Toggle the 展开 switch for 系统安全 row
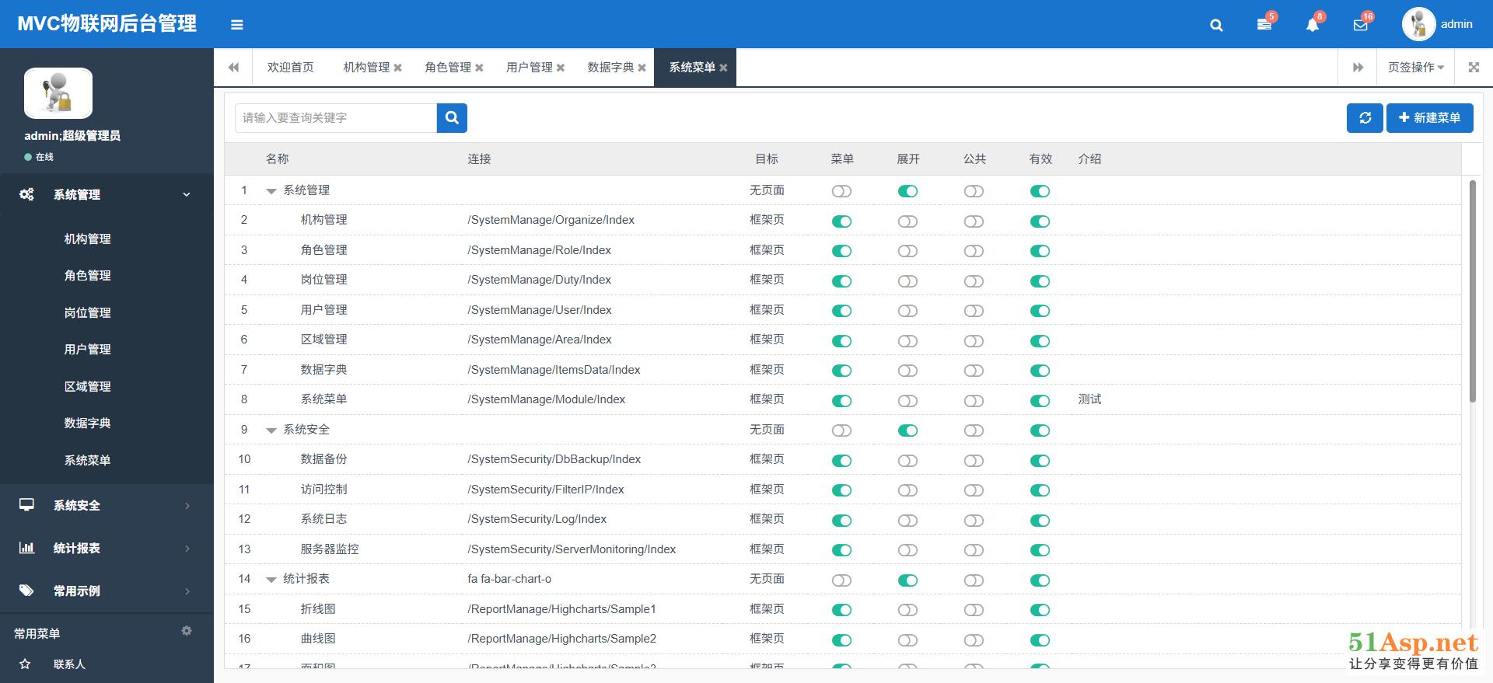This screenshot has width=1493, height=683. click(x=907, y=430)
